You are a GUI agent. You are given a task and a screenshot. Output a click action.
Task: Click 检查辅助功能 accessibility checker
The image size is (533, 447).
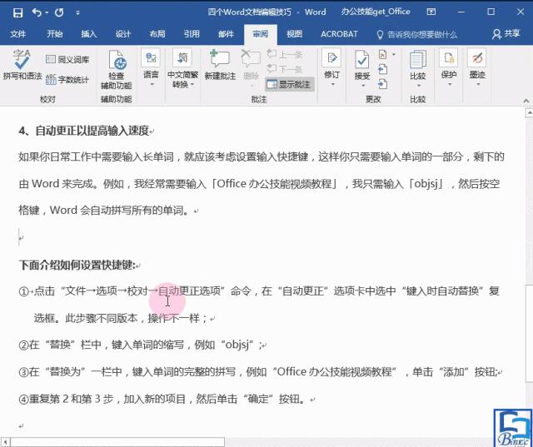117,69
